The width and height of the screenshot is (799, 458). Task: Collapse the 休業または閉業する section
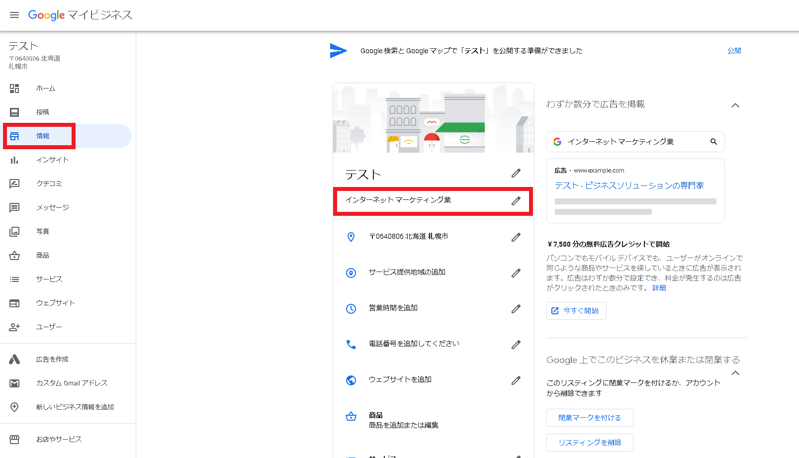(735, 372)
